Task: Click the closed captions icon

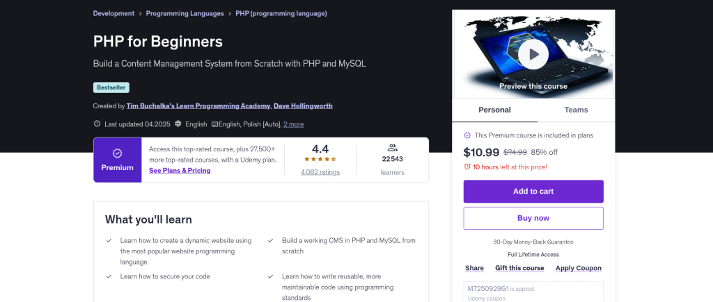Action: pos(214,124)
